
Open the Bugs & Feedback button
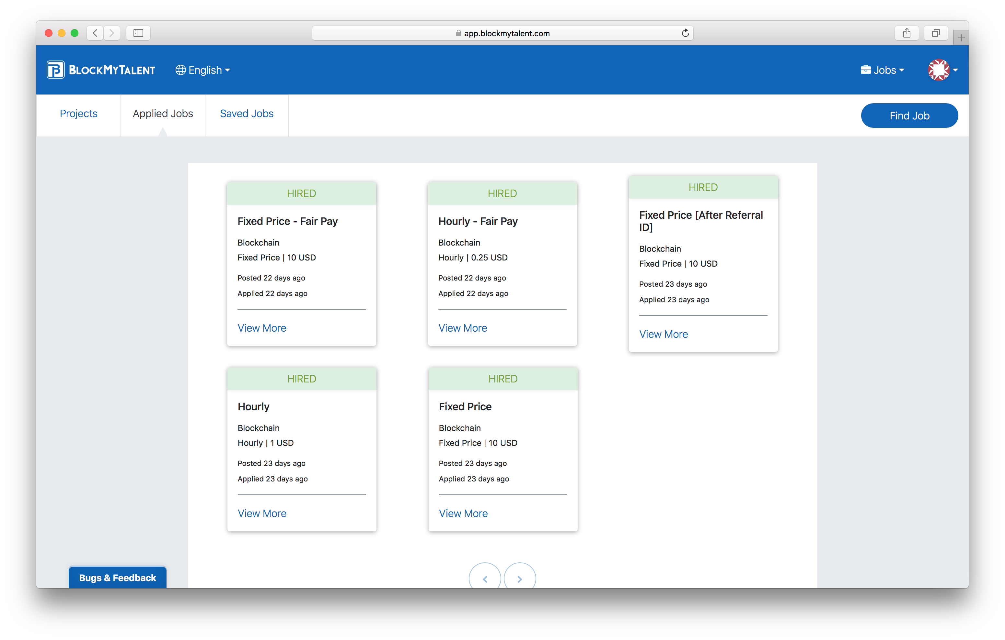coord(117,578)
